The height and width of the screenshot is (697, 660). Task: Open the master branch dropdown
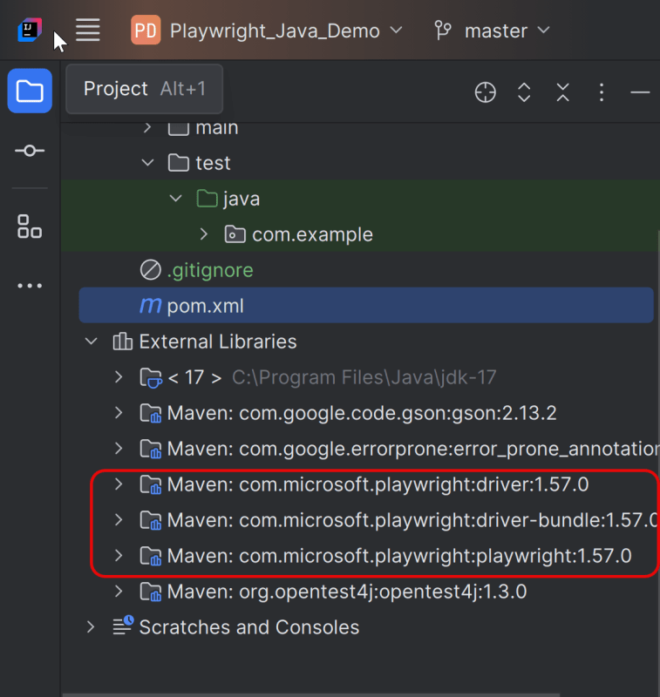(493, 30)
